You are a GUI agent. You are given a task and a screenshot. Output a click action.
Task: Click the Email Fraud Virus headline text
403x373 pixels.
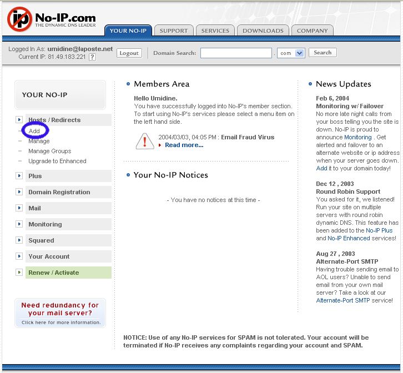click(248, 137)
